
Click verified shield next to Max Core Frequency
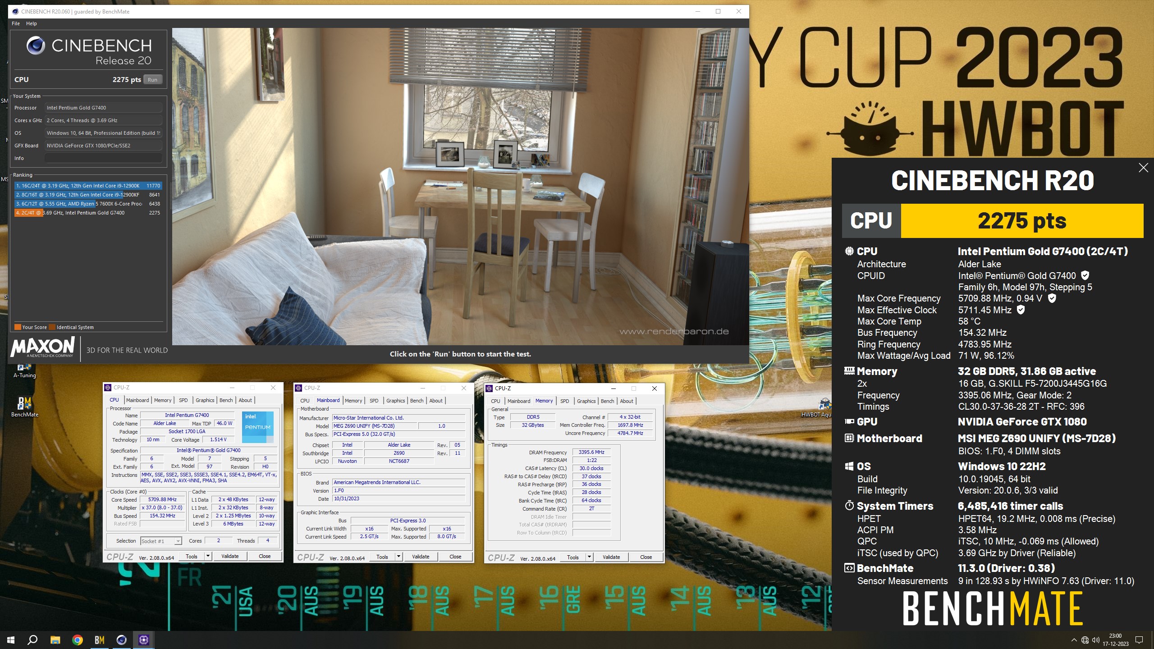[1052, 298]
